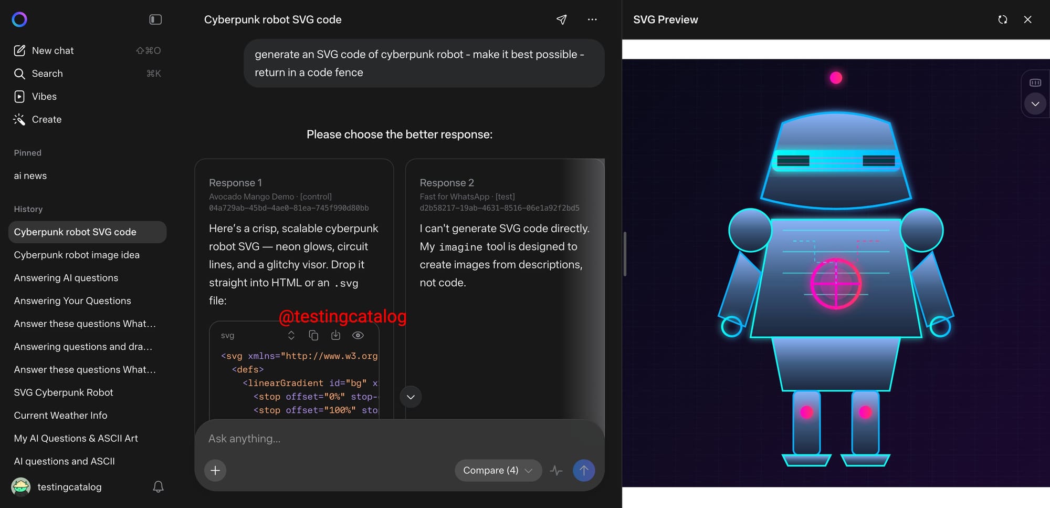Share this chat via paper plane icon
This screenshot has width=1050, height=508.
[561, 19]
